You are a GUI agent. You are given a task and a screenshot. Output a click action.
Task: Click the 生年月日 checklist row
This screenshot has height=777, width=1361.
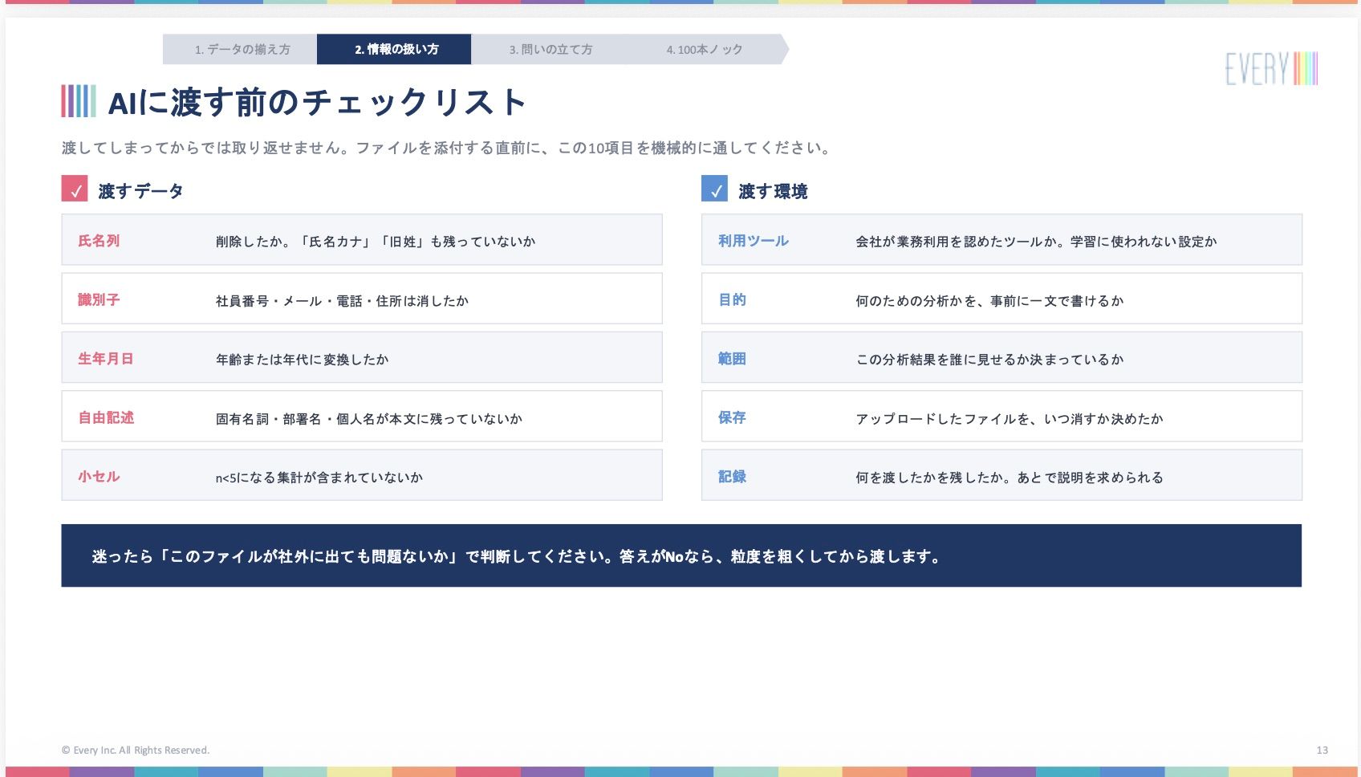[x=362, y=358]
